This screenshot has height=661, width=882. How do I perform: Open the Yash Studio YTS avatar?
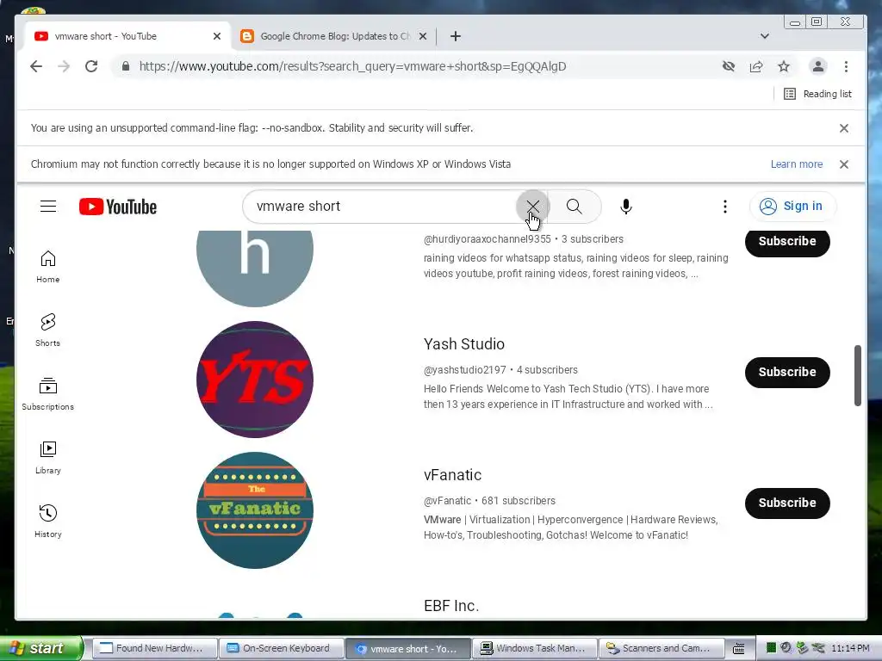[x=255, y=380]
